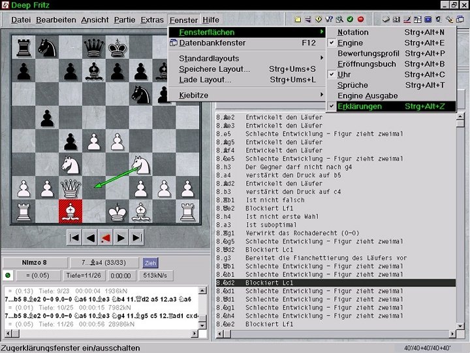470x353 pixels.
Task: Click explanation list horizontal scroll-right arrow
Action: click(452, 334)
